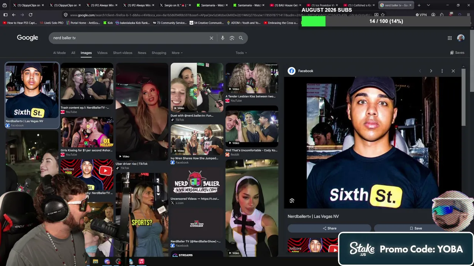Expand the More search filters dropdown

[177, 53]
